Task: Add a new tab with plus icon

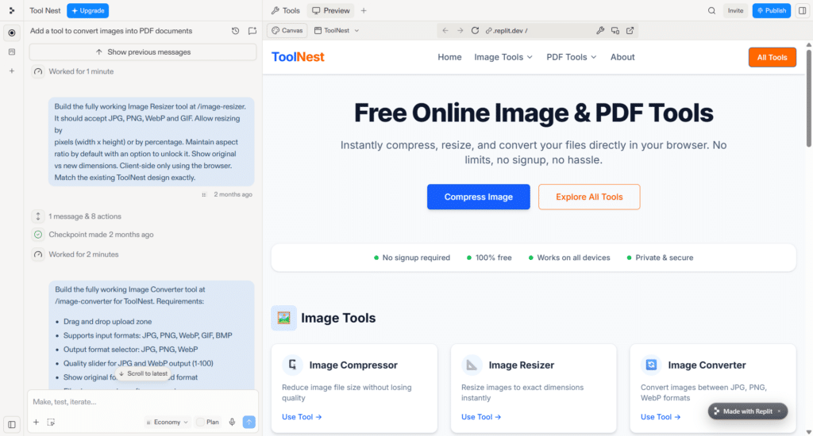Action: coord(364,10)
